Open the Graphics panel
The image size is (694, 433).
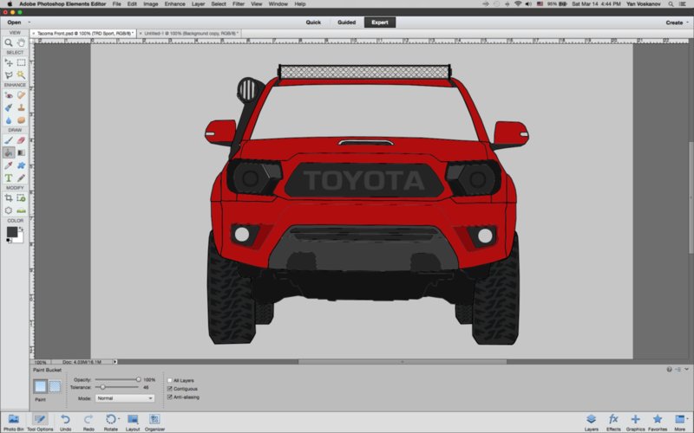635,423
